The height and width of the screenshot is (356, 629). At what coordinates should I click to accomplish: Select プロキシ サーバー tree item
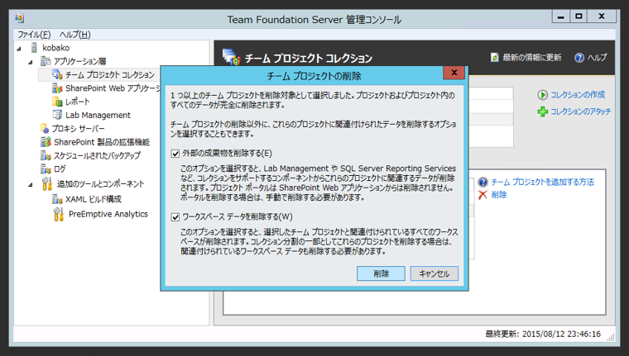point(79,129)
